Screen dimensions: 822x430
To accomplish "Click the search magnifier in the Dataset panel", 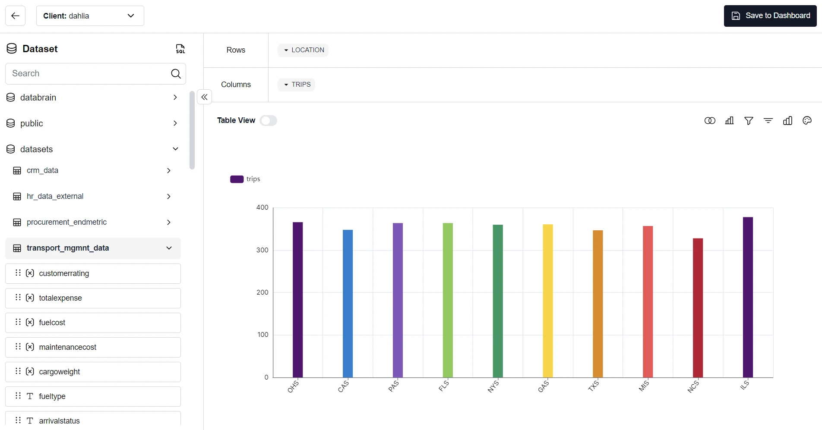I will [x=176, y=74].
